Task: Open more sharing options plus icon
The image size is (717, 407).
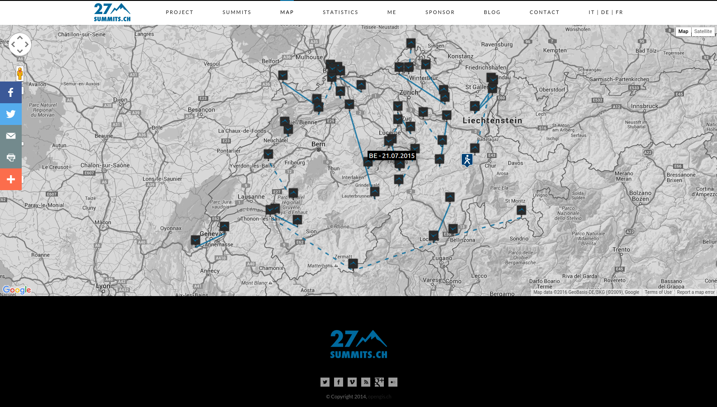Action: point(11,179)
